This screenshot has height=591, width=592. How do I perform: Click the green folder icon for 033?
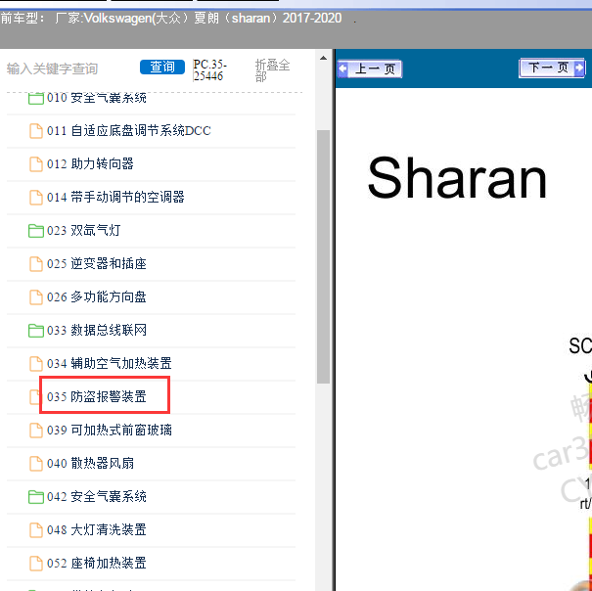click(x=36, y=331)
